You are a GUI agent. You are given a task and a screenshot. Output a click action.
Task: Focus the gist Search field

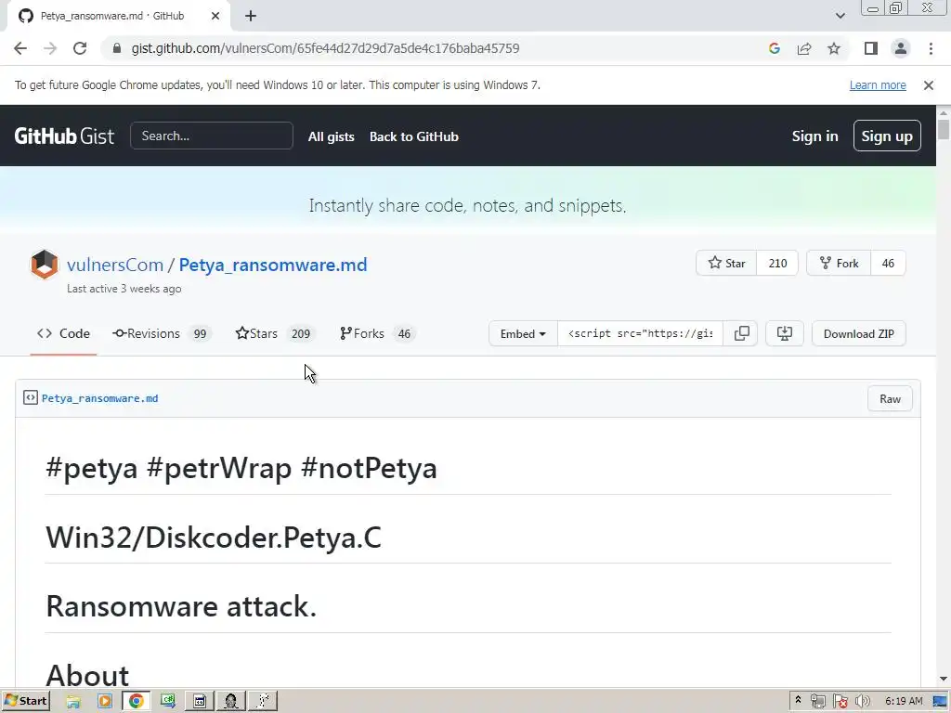point(212,136)
